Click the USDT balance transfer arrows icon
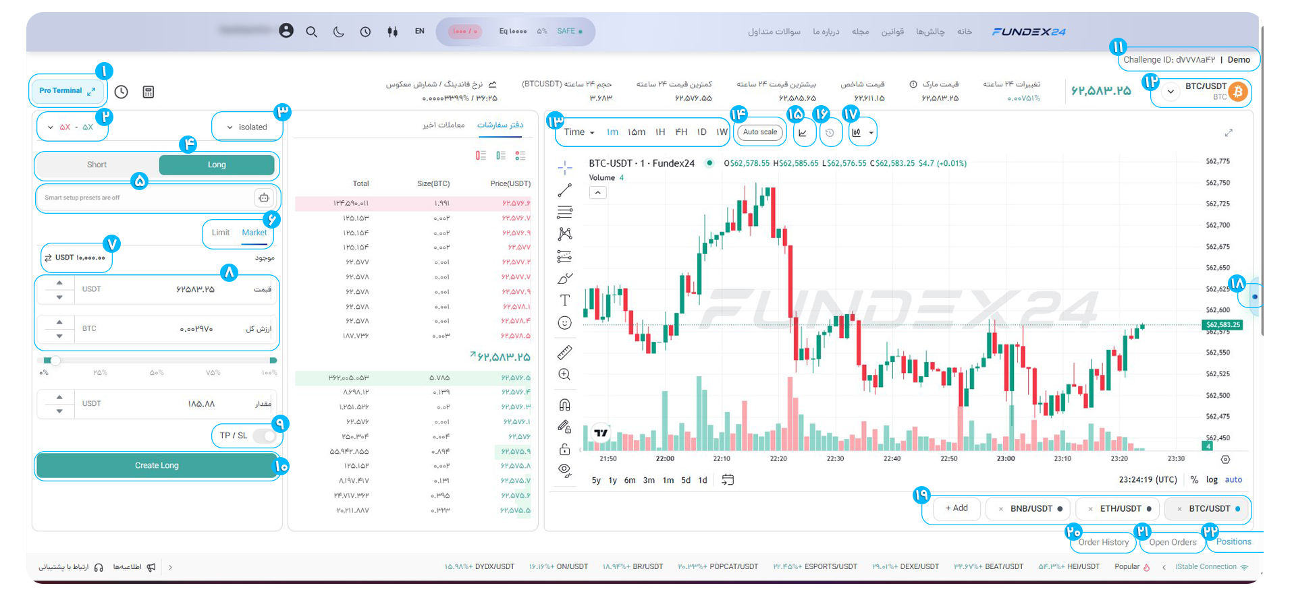1292x596 pixels. tap(48, 258)
